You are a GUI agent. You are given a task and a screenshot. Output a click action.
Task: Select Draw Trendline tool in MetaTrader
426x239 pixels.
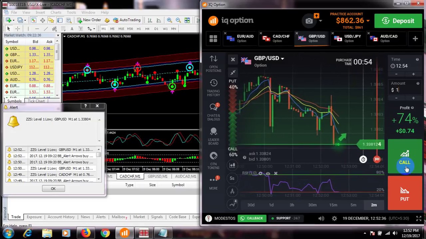point(46,29)
